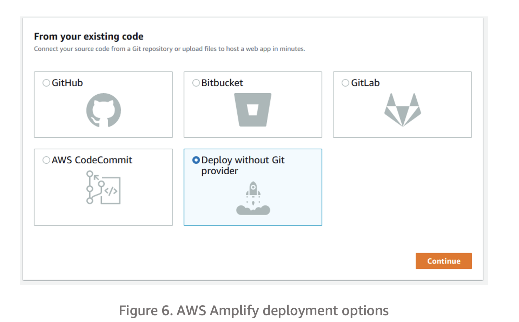Choose the GitLab radio button

345,83
